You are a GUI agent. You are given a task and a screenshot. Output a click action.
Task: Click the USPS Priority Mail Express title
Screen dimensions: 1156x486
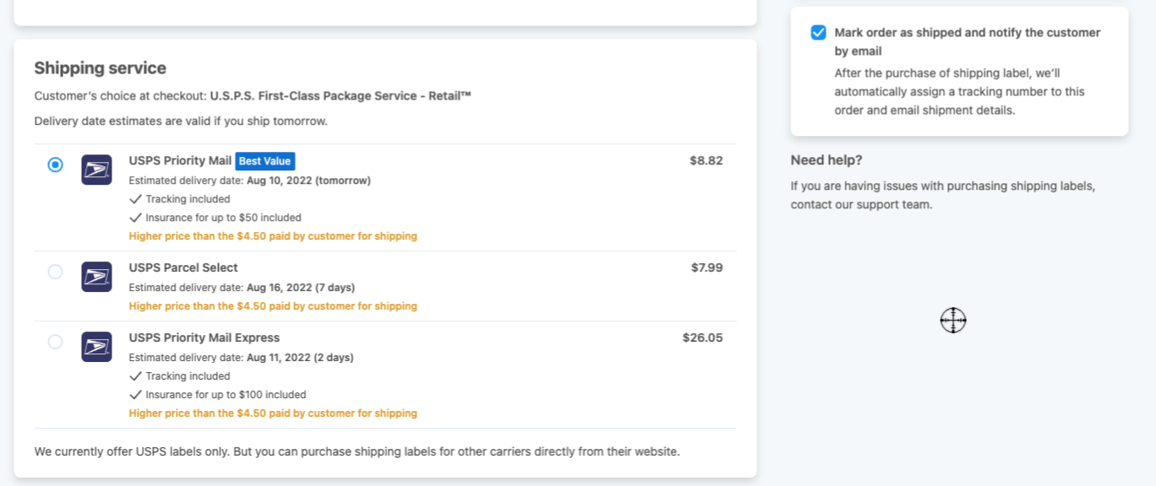204,337
